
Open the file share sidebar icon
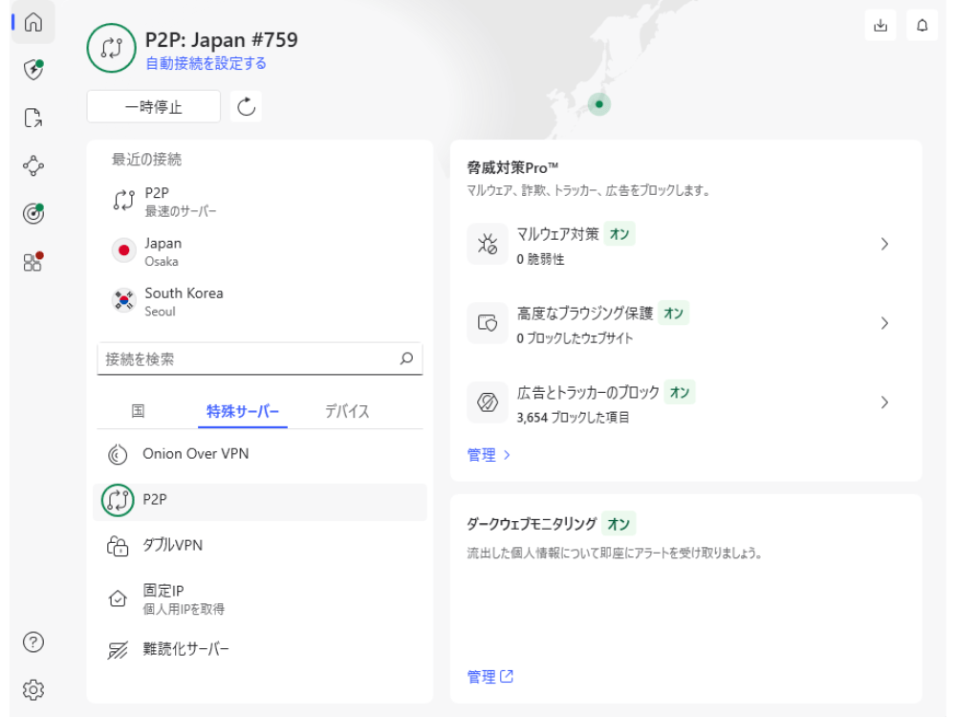[x=33, y=119]
